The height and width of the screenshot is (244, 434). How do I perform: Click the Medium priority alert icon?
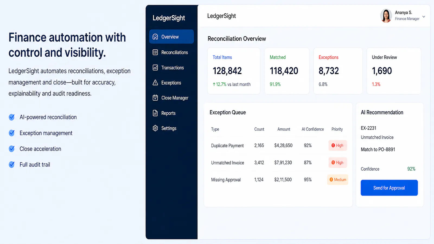[331, 179]
